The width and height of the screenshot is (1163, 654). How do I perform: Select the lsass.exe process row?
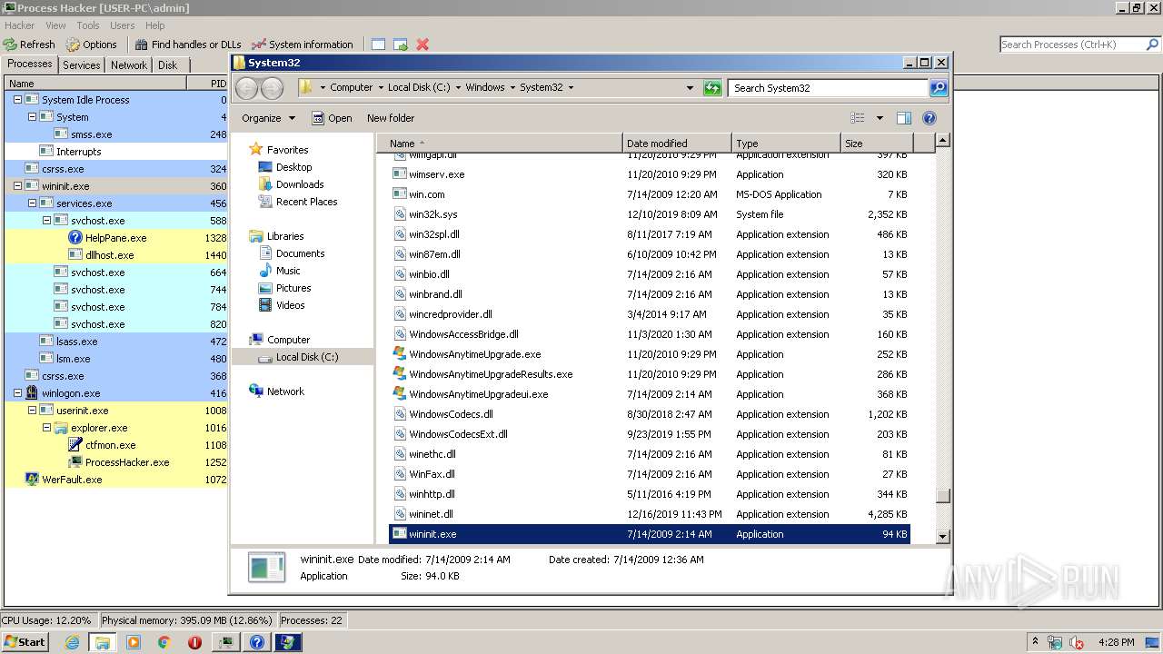[116, 342]
